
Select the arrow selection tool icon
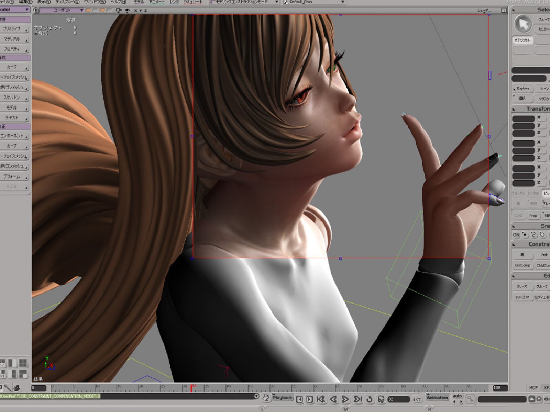[523, 24]
